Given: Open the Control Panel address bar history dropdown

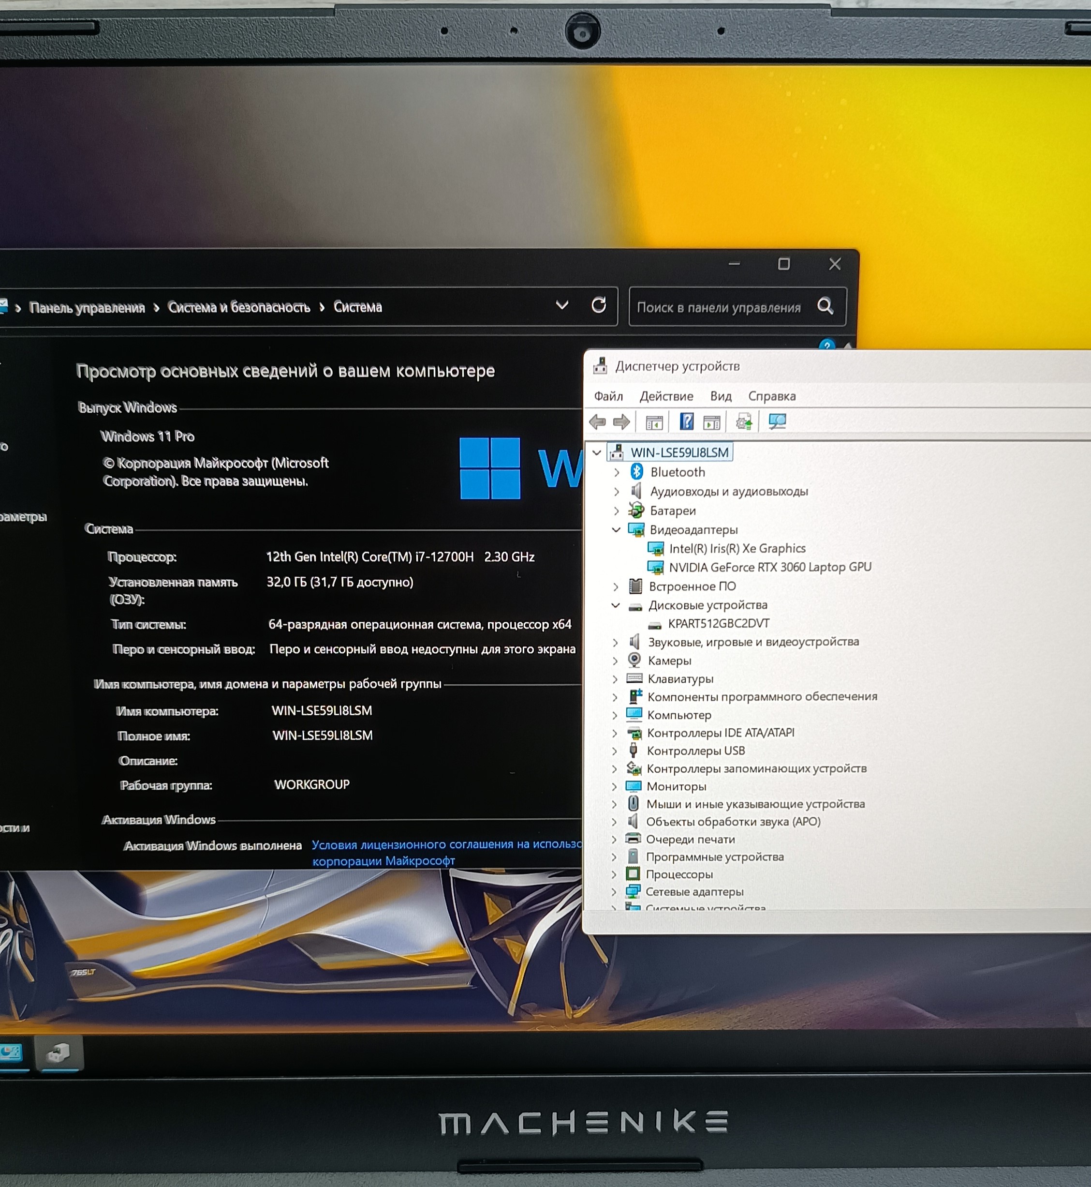Looking at the screenshot, I should tap(562, 305).
